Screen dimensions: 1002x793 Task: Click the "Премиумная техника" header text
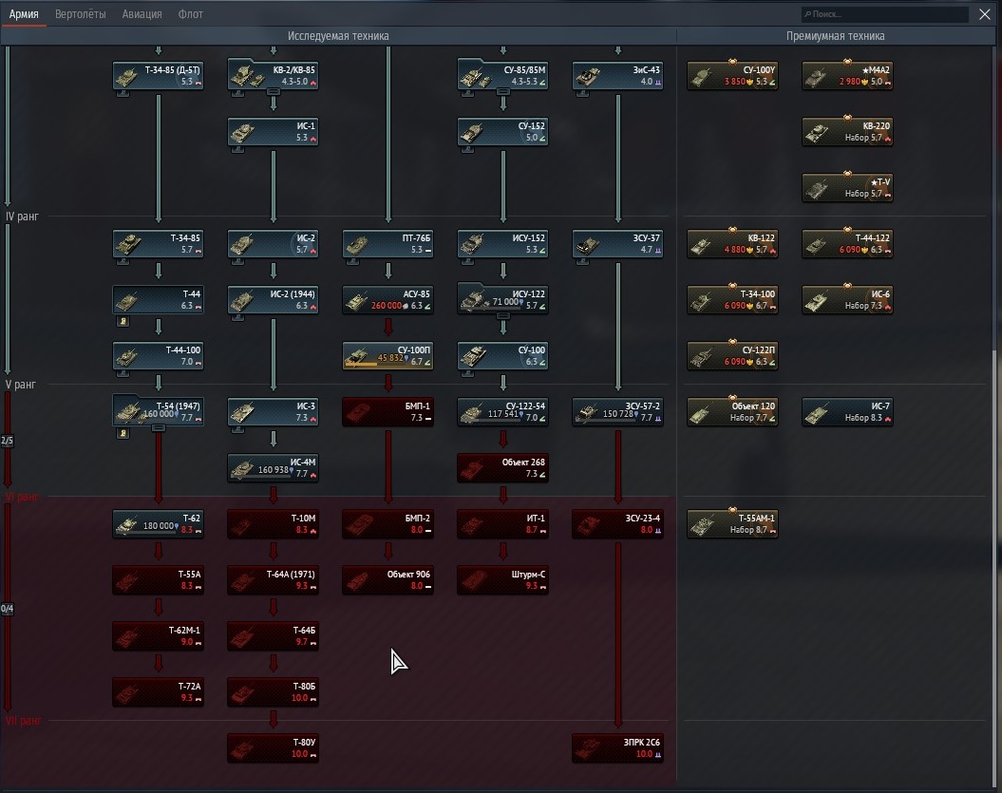tap(835, 36)
